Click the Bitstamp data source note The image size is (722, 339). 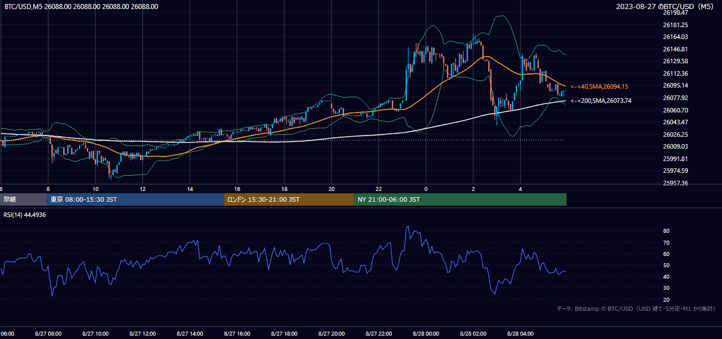click(636, 308)
